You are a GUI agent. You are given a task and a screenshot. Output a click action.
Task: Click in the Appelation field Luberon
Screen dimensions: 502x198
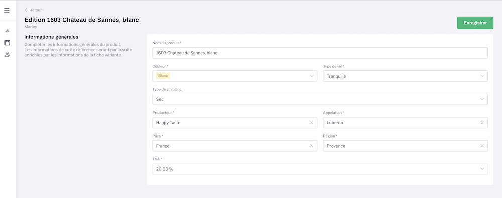coord(405,123)
